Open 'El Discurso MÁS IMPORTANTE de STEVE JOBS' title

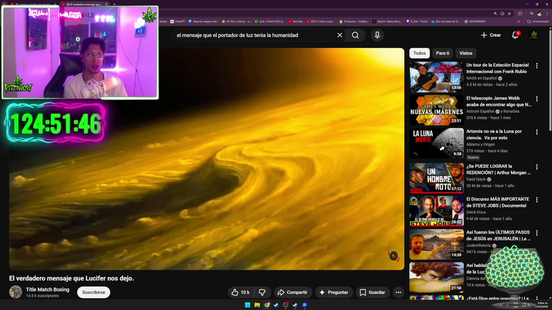click(498, 202)
